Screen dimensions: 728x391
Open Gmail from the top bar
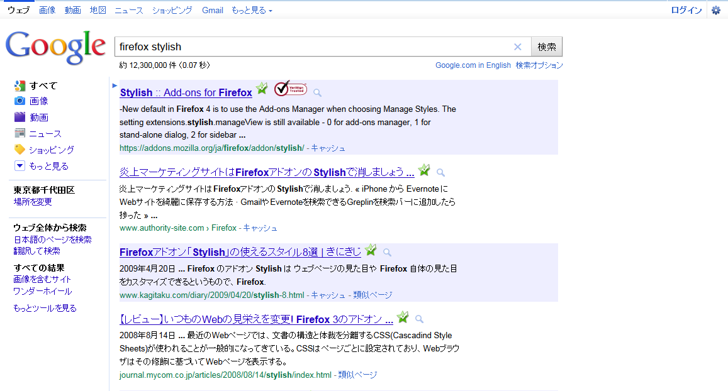click(x=213, y=10)
